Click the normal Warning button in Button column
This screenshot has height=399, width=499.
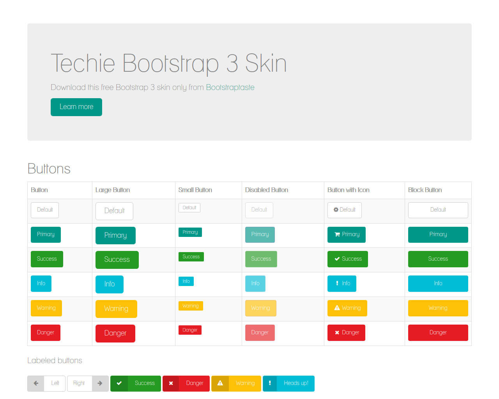click(46, 308)
